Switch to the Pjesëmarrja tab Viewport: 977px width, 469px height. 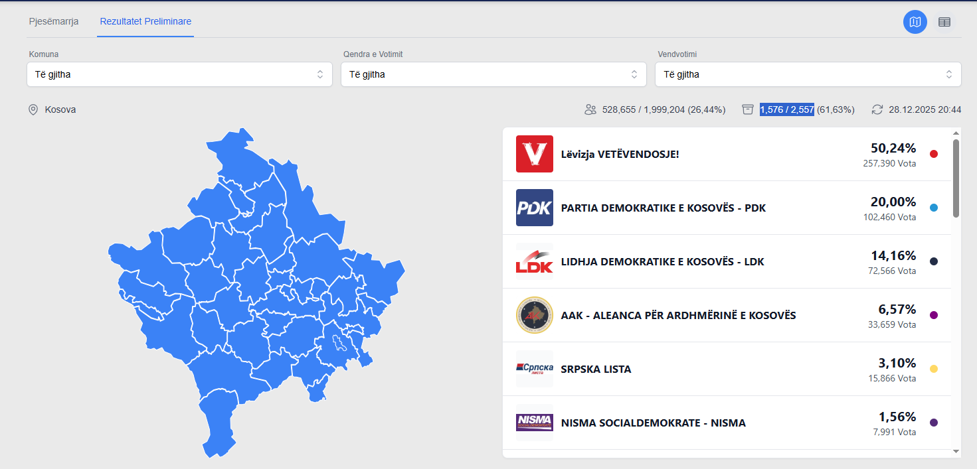[54, 21]
